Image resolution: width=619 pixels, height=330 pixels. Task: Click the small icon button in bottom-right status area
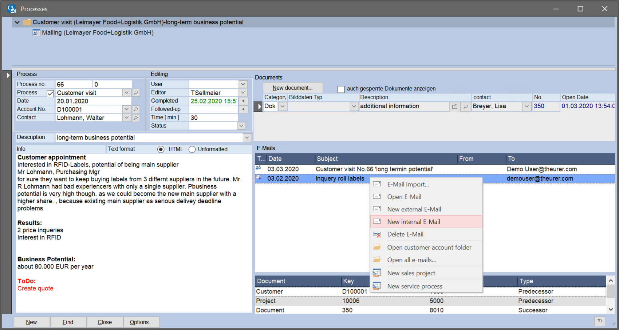tap(600, 321)
